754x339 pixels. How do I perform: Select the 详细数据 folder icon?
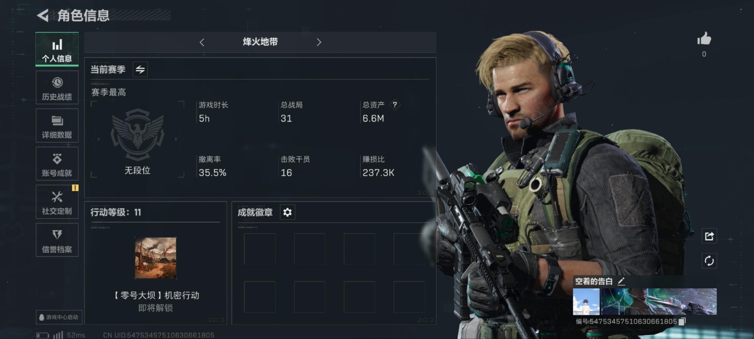click(x=57, y=120)
